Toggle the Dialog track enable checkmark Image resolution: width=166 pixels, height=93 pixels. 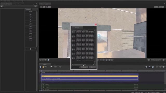tap(45, 85)
